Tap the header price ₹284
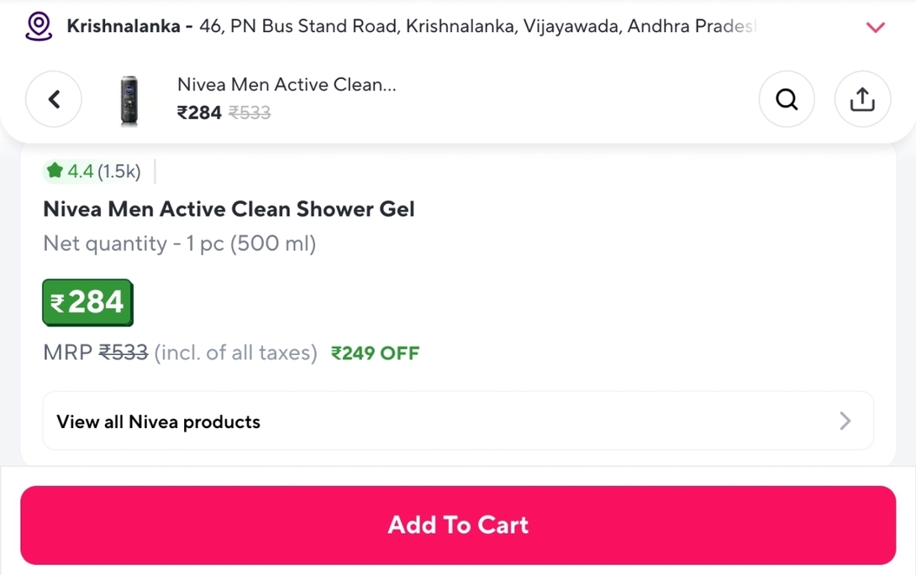This screenshot has height=575, width=916. [x=199, y=112]
